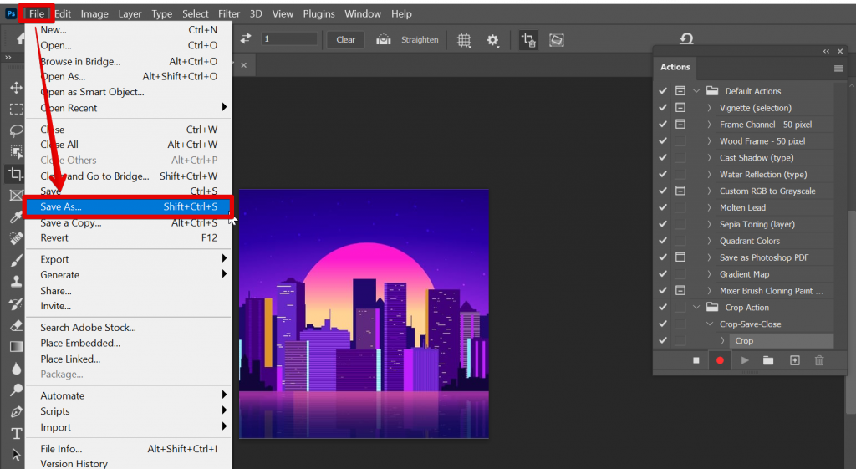Click the delete trash icon in Actions
Viewport: 856px width, 469px height.
tap(819, 360)
